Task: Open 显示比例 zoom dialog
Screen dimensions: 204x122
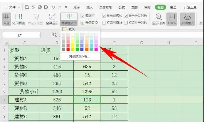Action: click(159, 19)
